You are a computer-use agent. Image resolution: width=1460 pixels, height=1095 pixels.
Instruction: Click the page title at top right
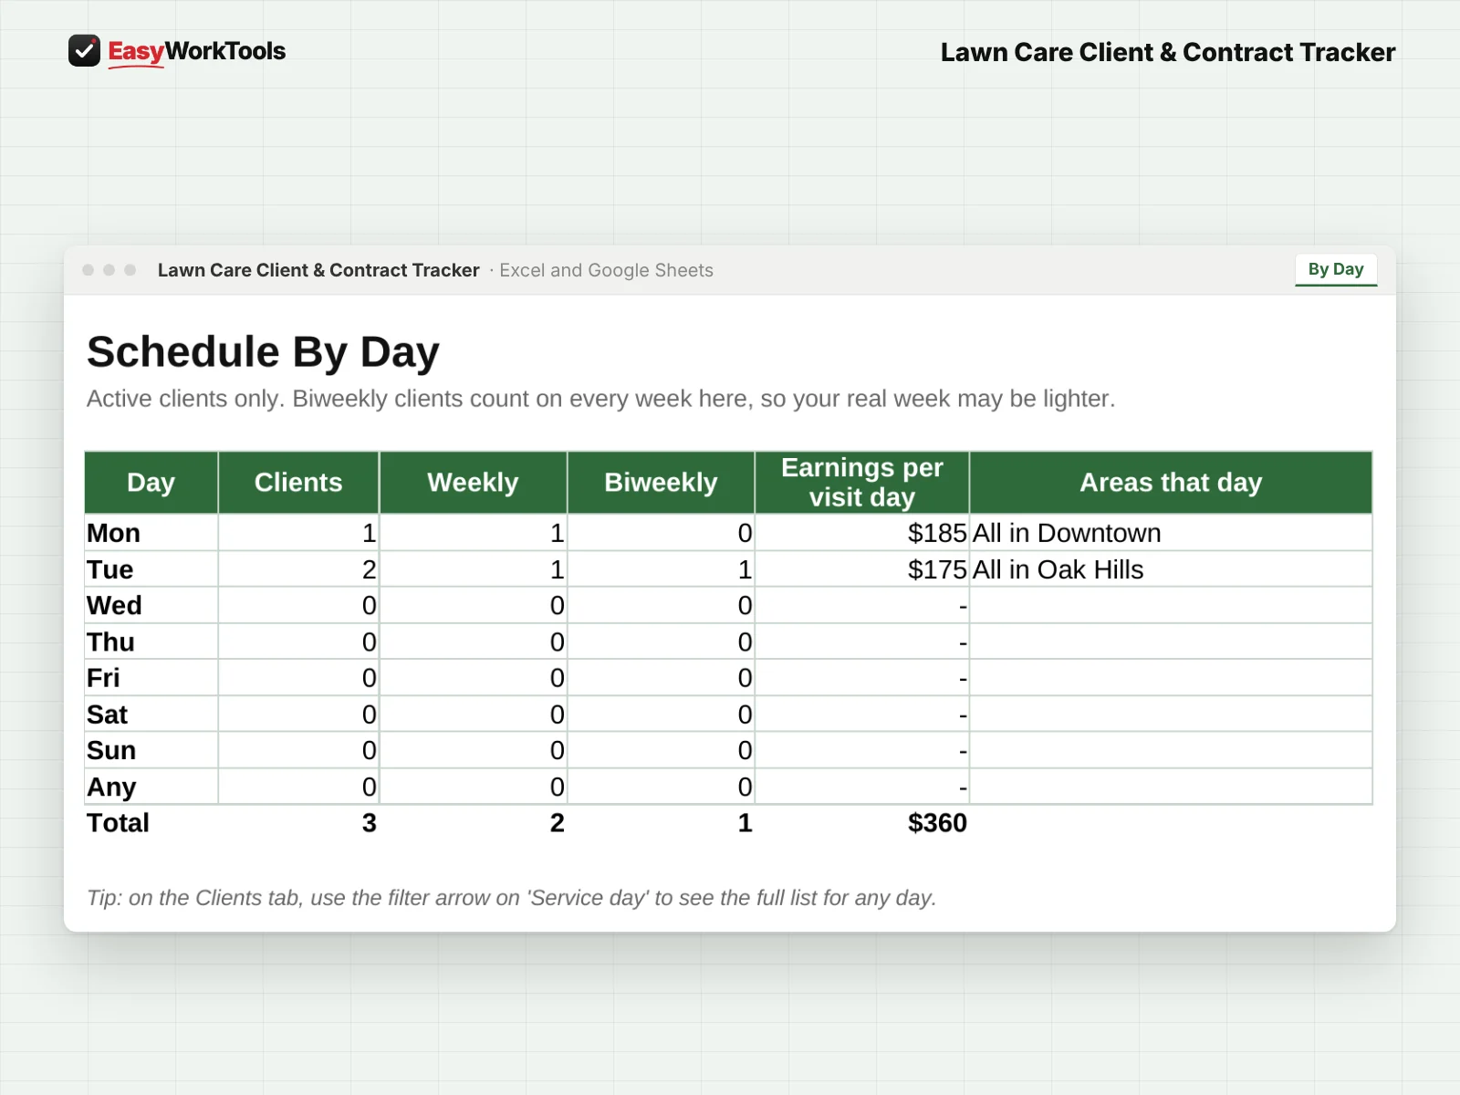[1168, 53]
